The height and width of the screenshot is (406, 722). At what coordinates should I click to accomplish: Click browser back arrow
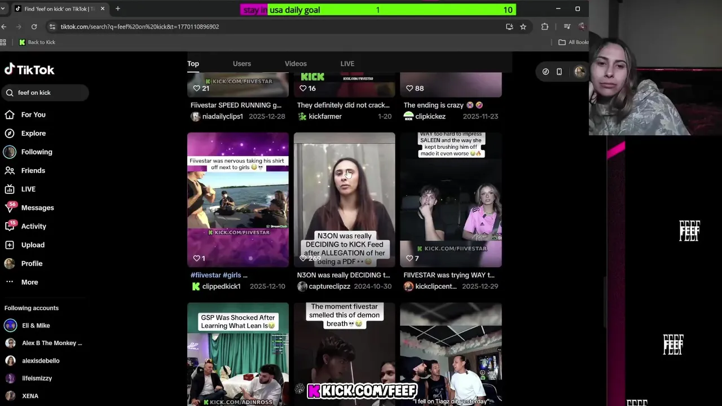[x=4, y=27]
